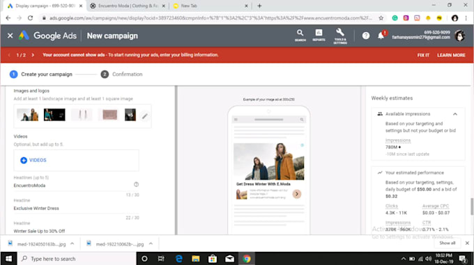Click the arrow button in ad preview

pos(296,194)
